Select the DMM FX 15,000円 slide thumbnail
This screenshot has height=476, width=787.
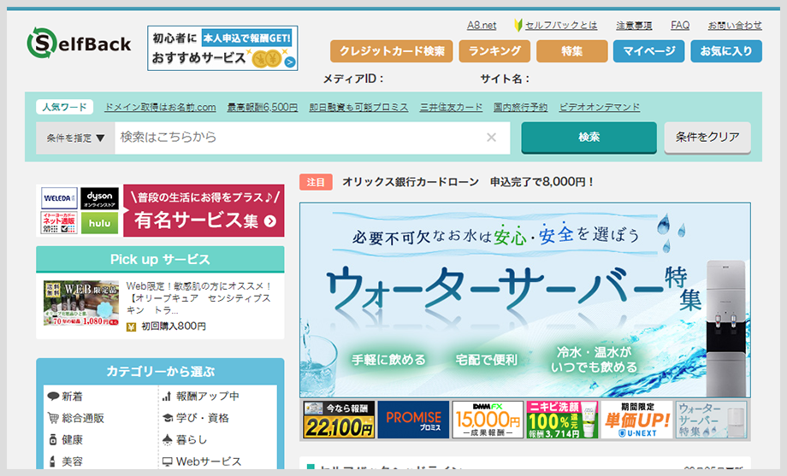pyautogui.click(x=488, y=420)
